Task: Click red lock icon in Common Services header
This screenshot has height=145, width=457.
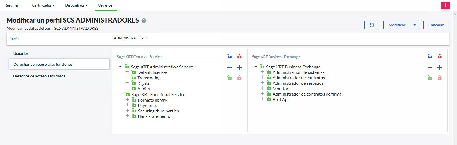Action: point(239,56)
